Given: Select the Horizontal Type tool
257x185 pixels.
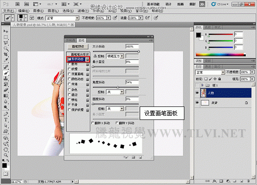Looking at the screenshot, I should pos(6,120).
